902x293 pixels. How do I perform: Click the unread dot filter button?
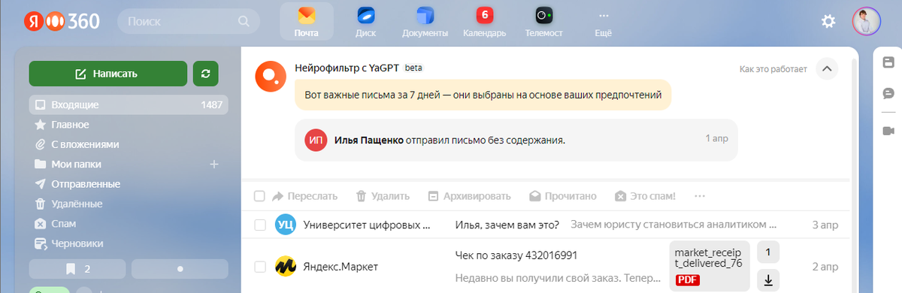pyautogui.click(x=180, y=268)
